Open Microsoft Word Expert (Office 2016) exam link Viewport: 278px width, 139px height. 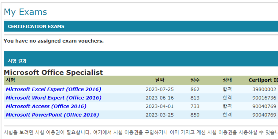(54, 98)
